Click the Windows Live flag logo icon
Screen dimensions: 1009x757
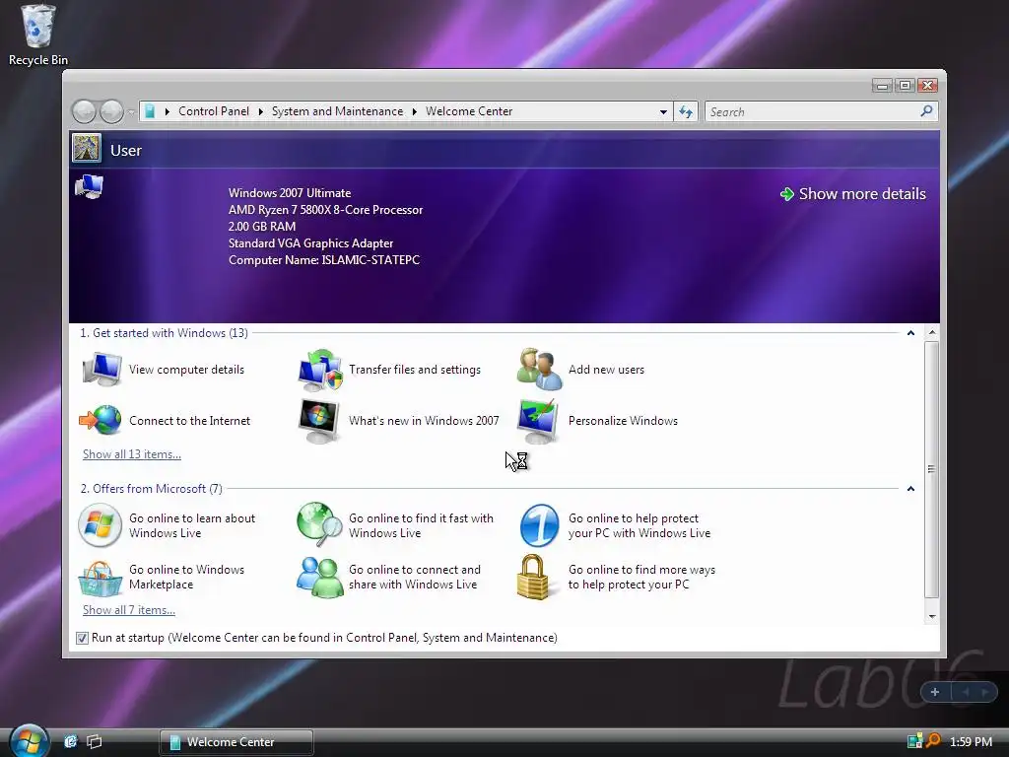coord(100,525)
